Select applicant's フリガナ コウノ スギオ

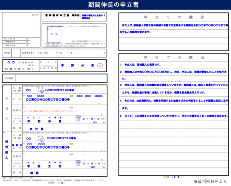[x=44, y=117]
